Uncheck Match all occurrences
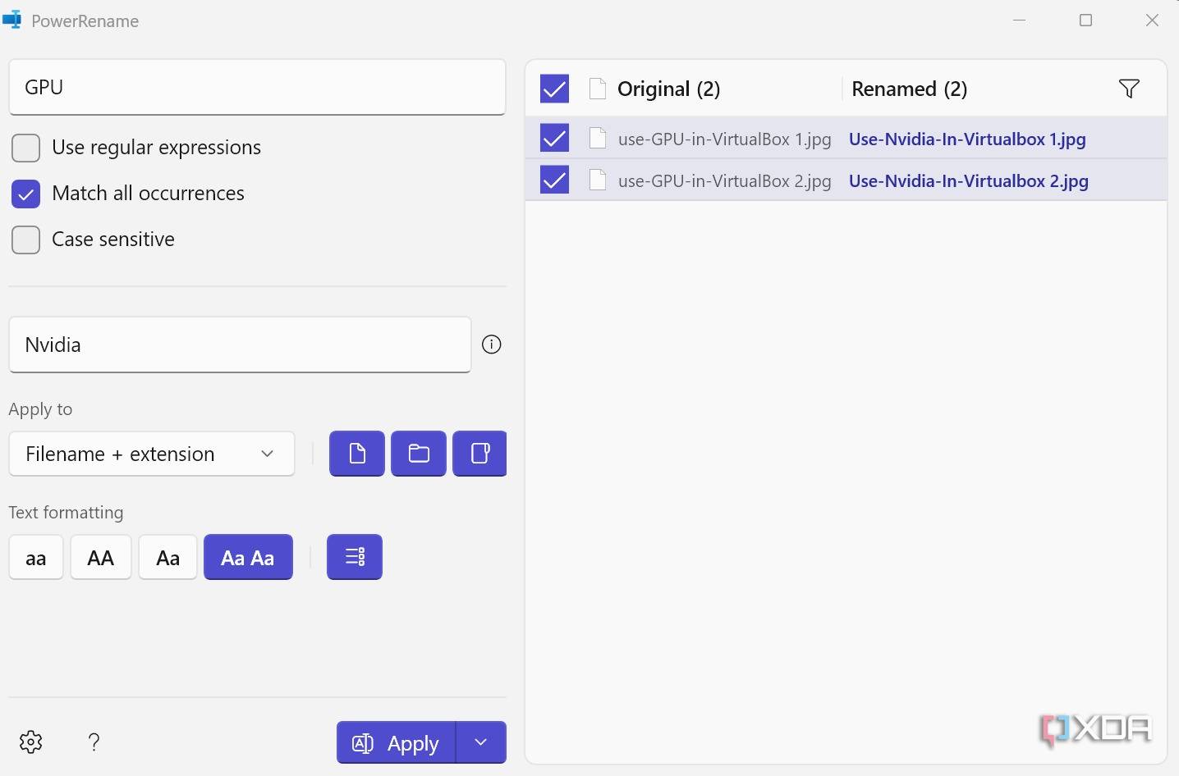 click(26, 194)
